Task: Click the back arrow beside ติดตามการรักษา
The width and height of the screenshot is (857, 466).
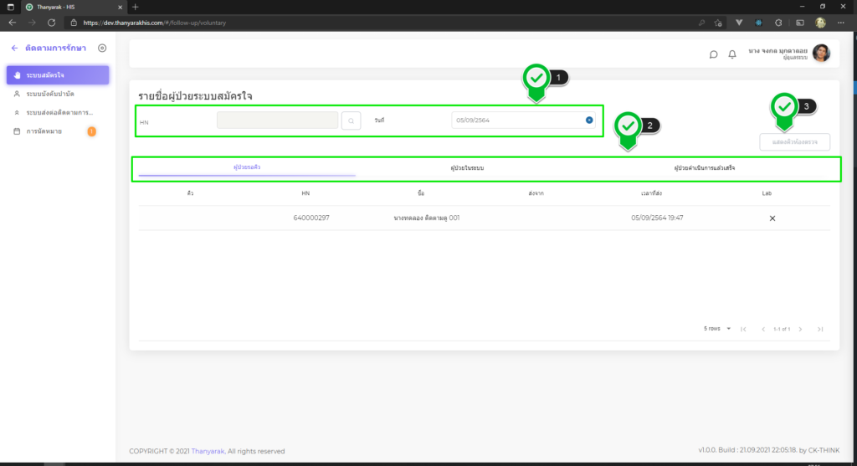Action: tap(14, 49)
